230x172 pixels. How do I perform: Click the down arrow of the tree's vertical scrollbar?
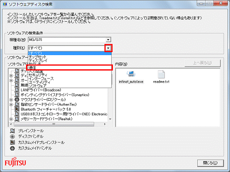point(110,119)
